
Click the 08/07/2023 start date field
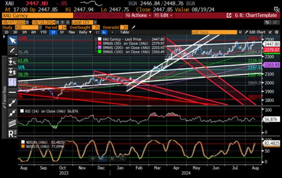(14, 23)
